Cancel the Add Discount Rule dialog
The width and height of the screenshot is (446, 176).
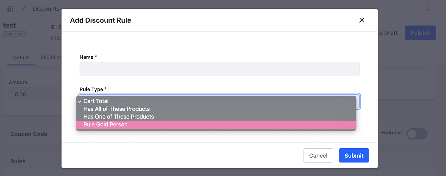[x=318, y=155]
